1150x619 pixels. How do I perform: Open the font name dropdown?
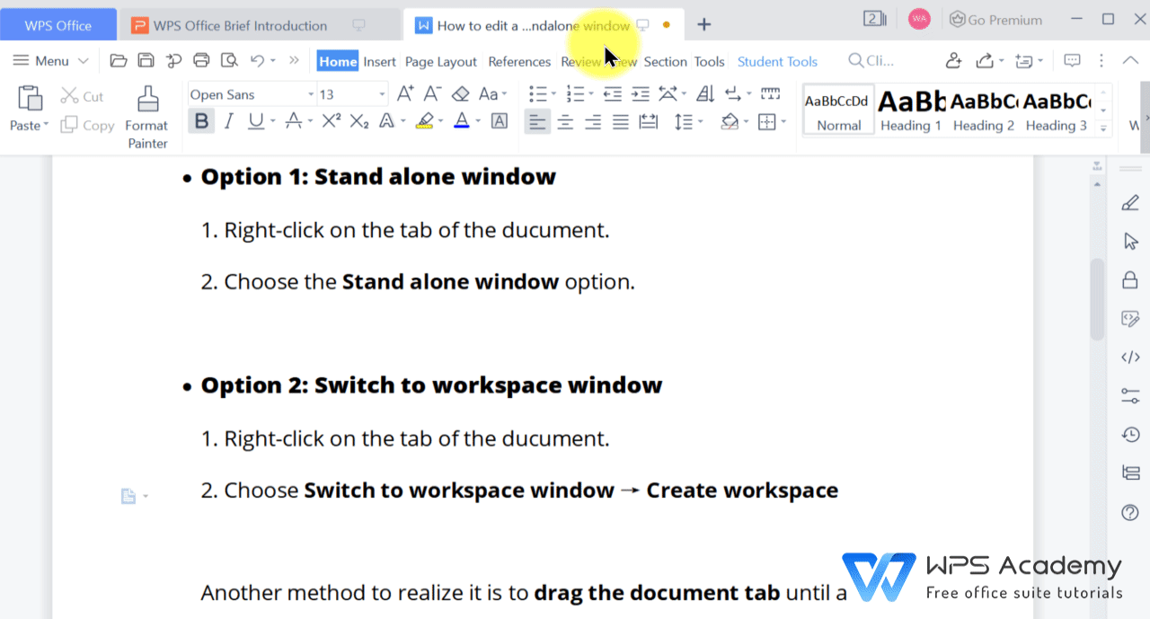(310, 93)
